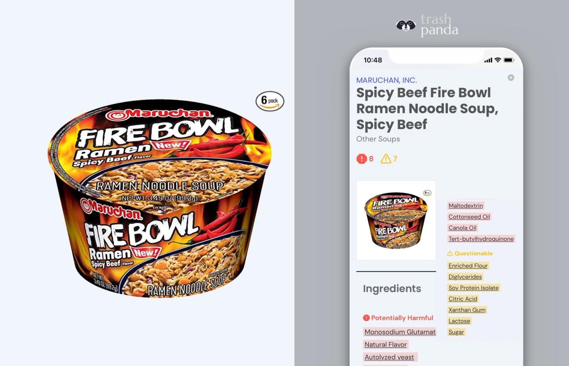Click the phone battery status icon
The height and width of the screenshot is (366, 569).
(508, 60)
